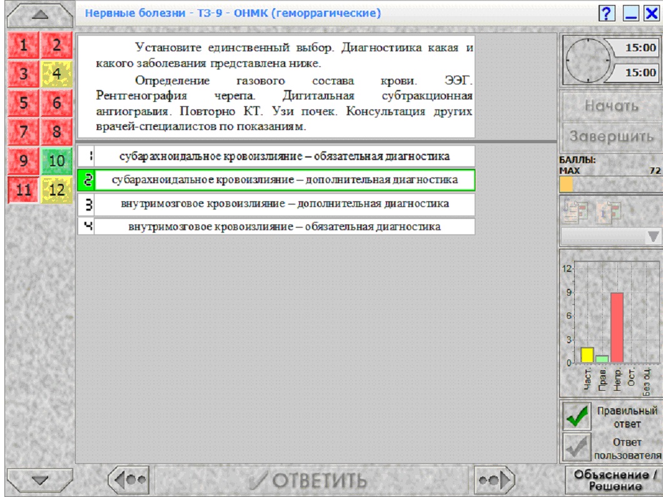
Task: Open yellow question 4 tile
Action: (x=57, y=74)
